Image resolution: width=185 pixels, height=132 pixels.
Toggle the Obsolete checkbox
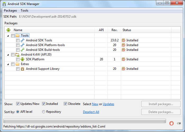coord(66,104)
